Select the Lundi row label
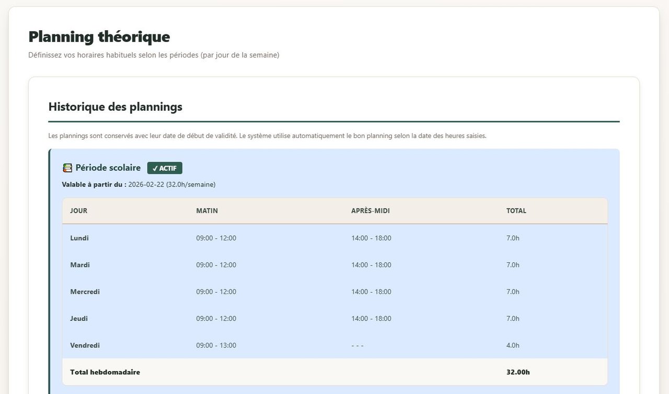The image size is (669, 394). tap(79, 238)
